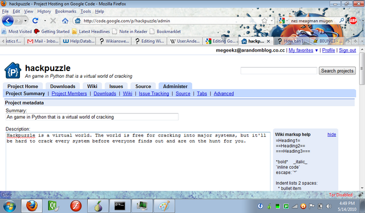Open the Project Home tab

pyautogui.click(x=23, y=86)
